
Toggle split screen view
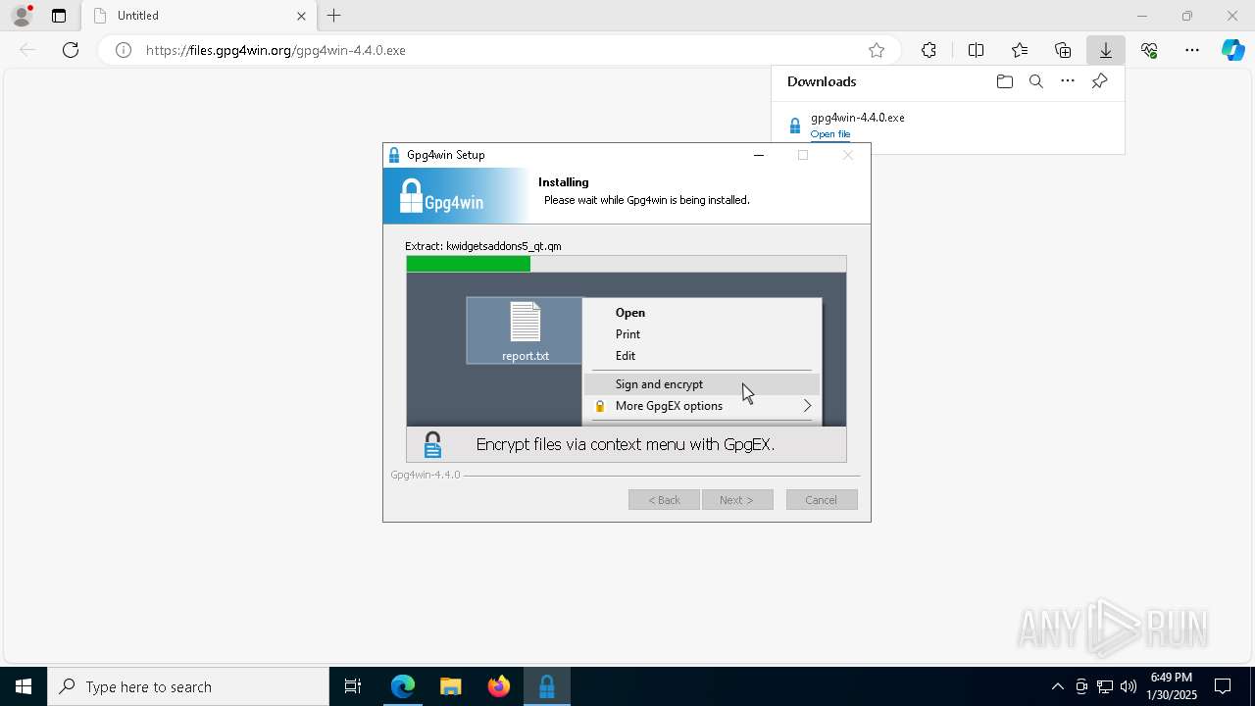976,50
